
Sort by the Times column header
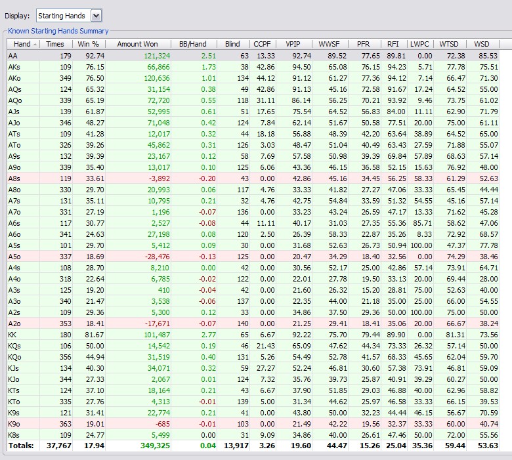(x=56, y=44)
